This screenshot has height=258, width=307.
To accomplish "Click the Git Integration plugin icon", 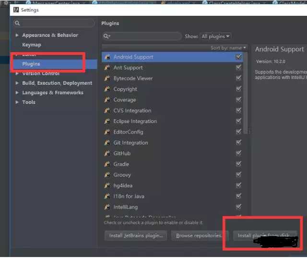I will pos(107,143).
